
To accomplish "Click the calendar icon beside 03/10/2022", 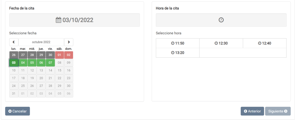I will (58, 20).
